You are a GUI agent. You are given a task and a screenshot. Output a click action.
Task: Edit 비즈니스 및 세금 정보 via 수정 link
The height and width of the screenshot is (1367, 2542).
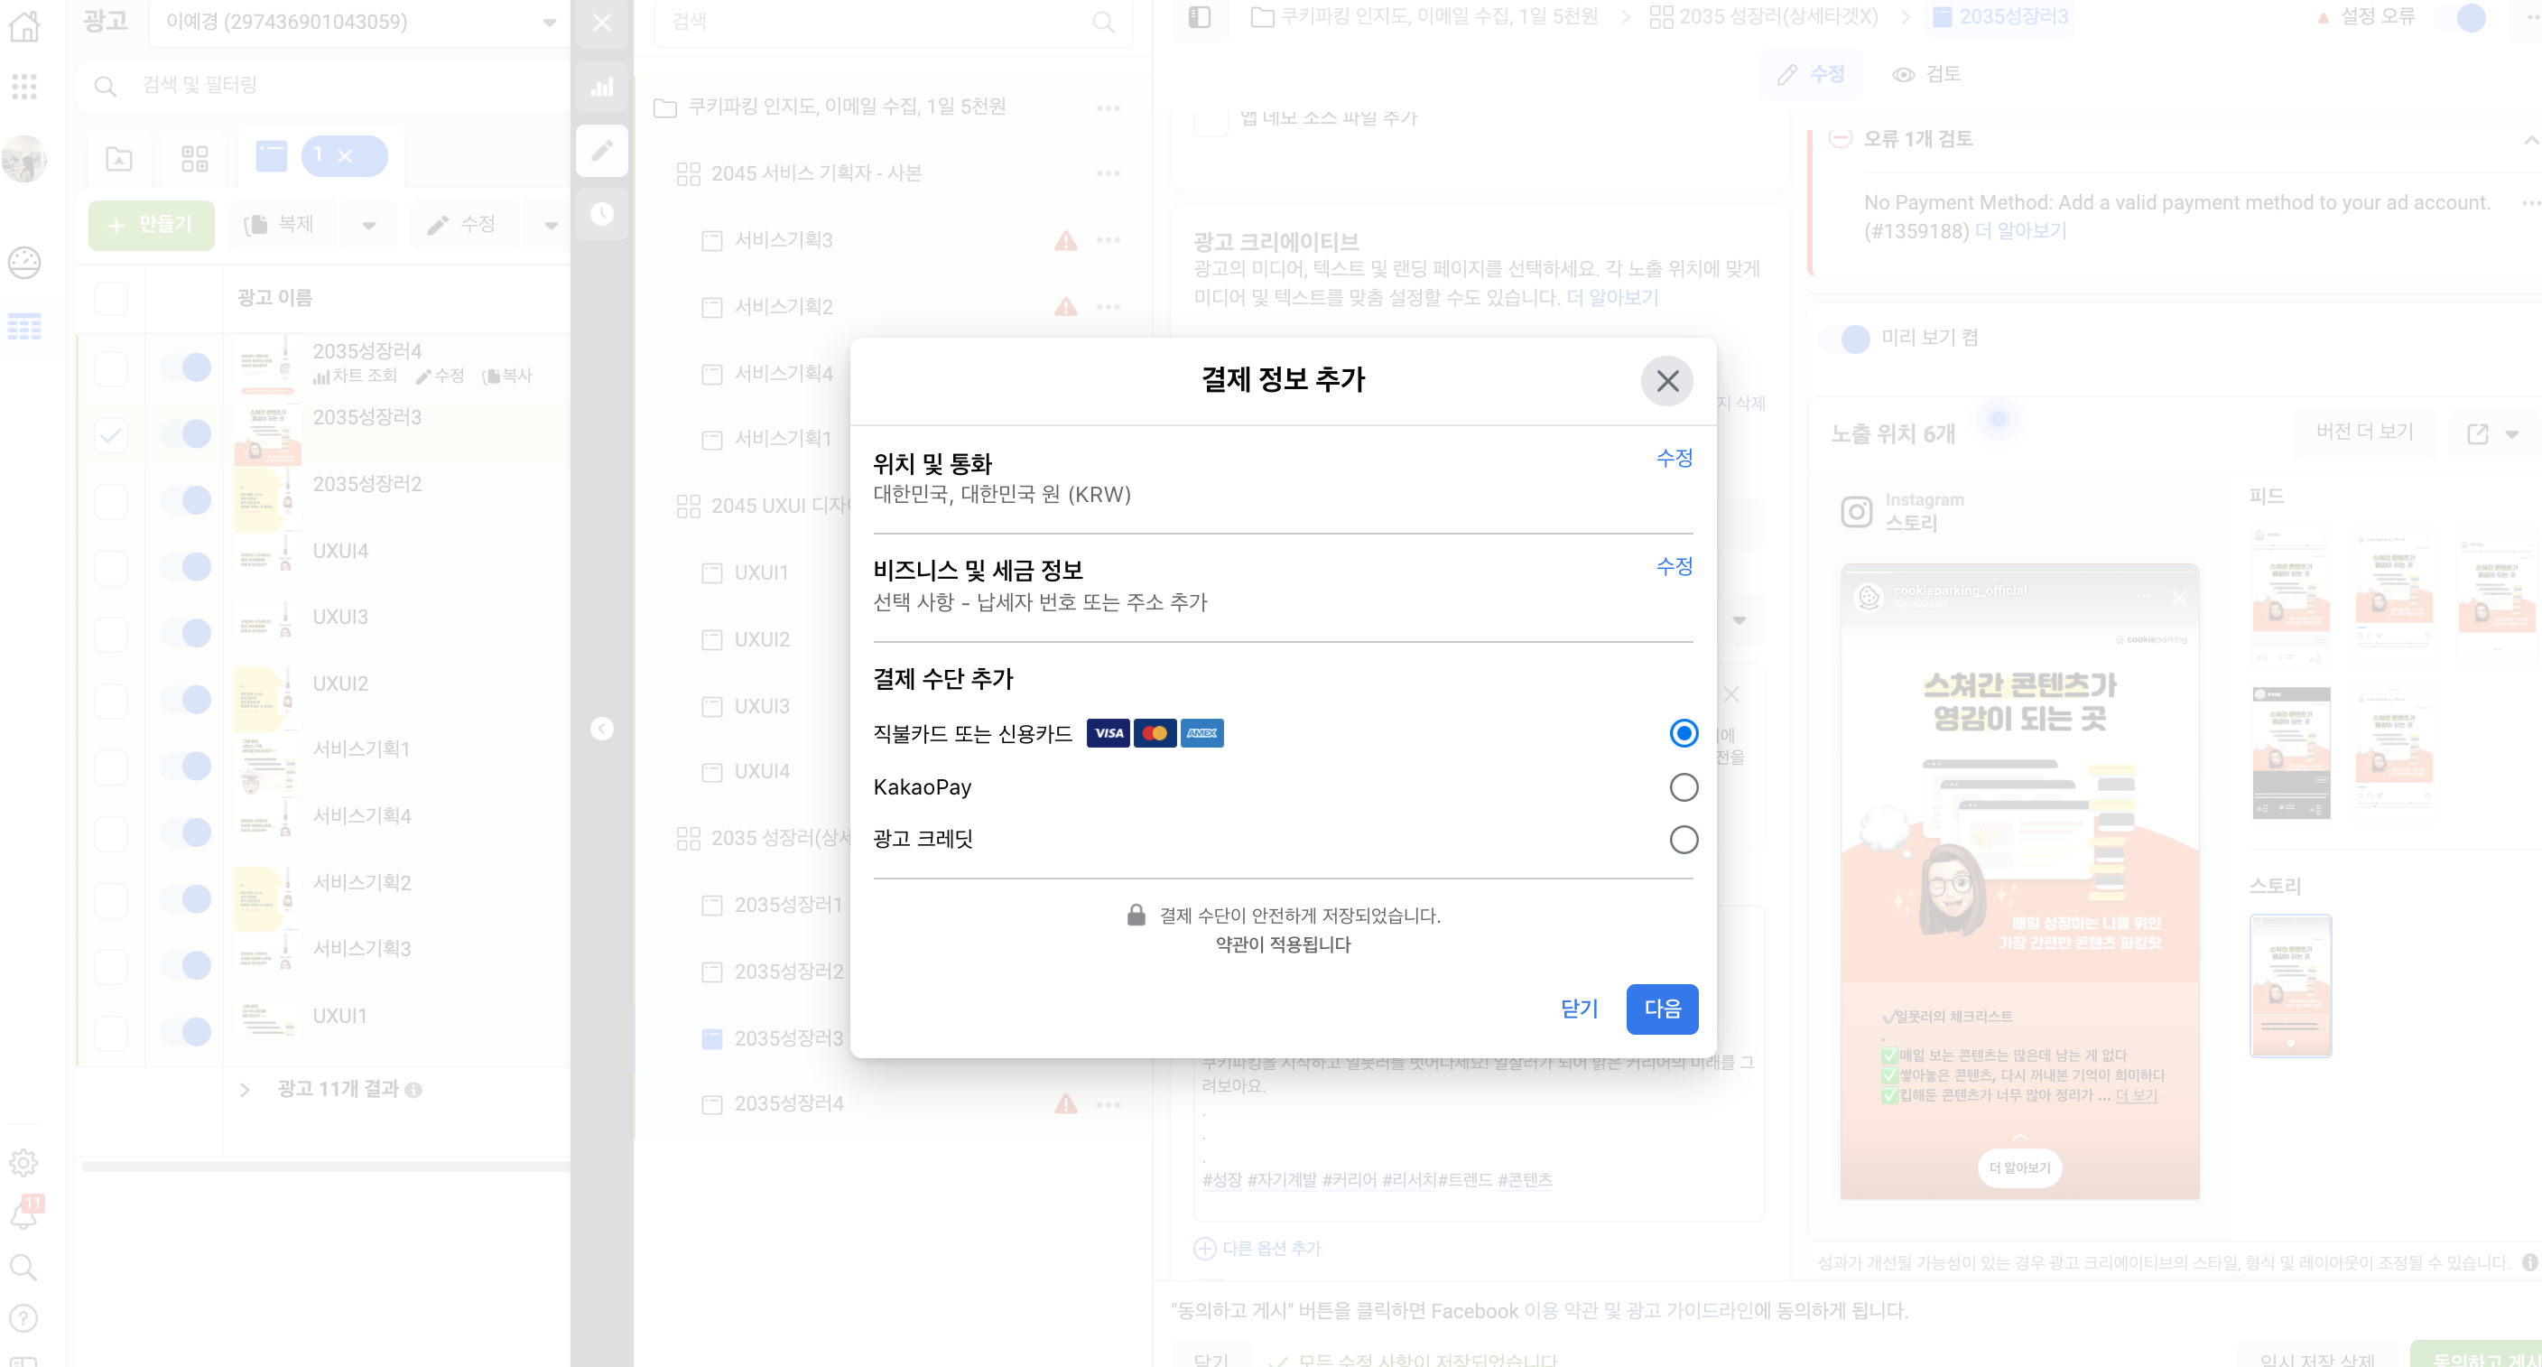click(x=1674, y=565)
